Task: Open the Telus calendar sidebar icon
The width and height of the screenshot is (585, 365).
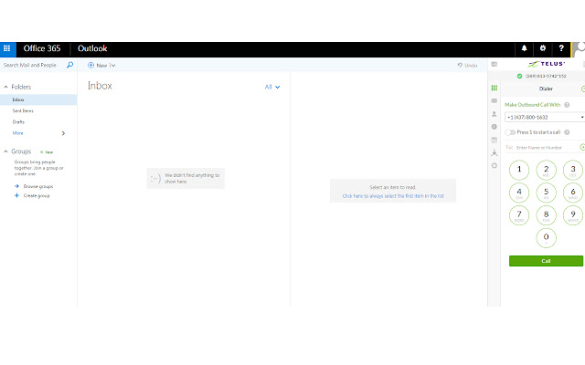Action: 495,140
